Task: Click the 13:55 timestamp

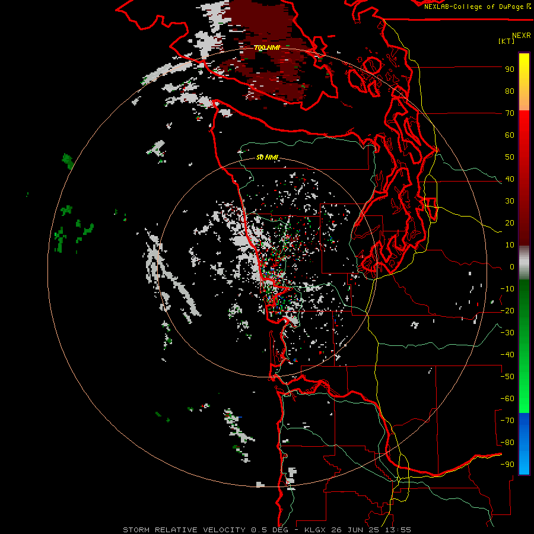Action: pos(398,530)
